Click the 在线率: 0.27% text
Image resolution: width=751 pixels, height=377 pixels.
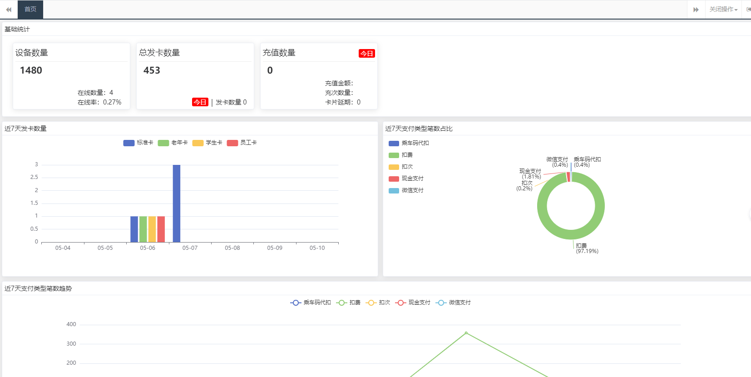(x=99, y=102)
